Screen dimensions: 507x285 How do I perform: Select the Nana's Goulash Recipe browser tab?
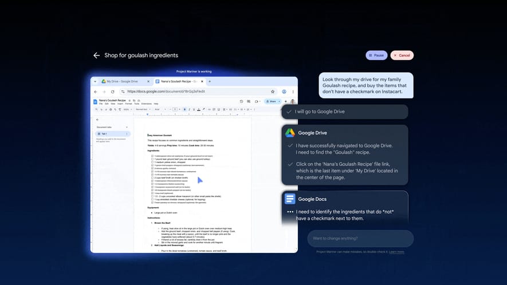pos(179,81)
